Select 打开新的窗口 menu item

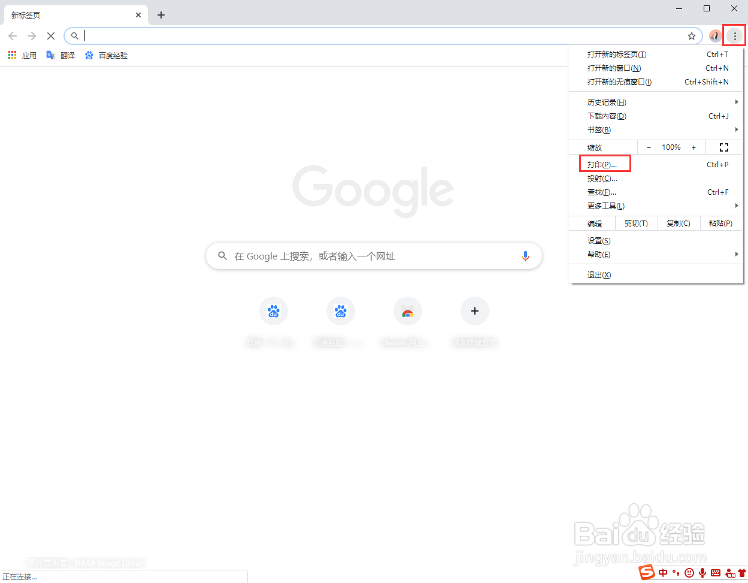pyautogui.click(x=656, y=68)
